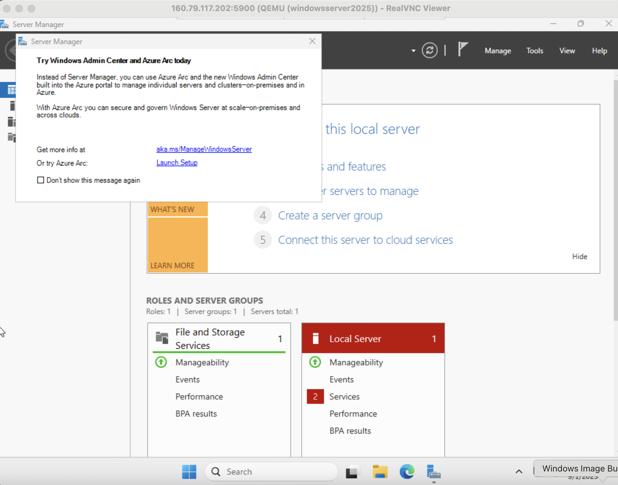The height and width of the screenshot is (485, 618).
Task: Hide the welcome tile panel
Action: (579, 256)
